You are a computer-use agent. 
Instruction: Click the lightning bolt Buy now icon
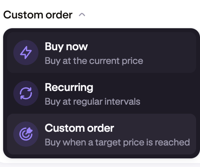[26, 53]
